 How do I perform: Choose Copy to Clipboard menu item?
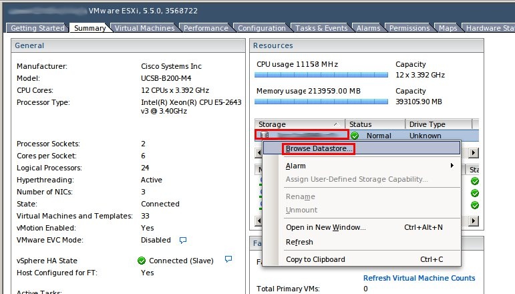315,259
